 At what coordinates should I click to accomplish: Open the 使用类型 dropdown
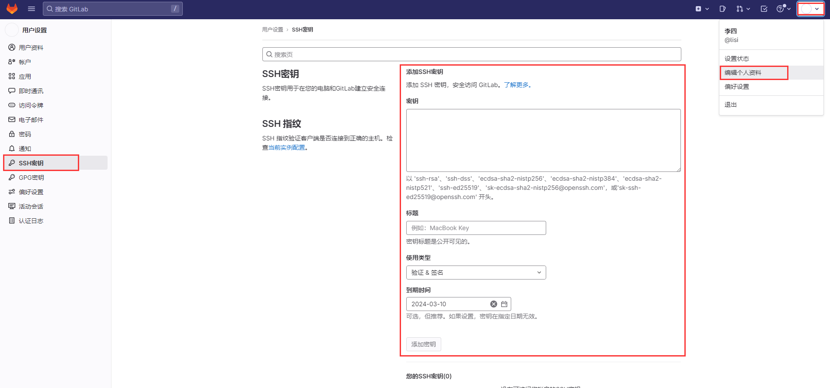click(476, 273)
